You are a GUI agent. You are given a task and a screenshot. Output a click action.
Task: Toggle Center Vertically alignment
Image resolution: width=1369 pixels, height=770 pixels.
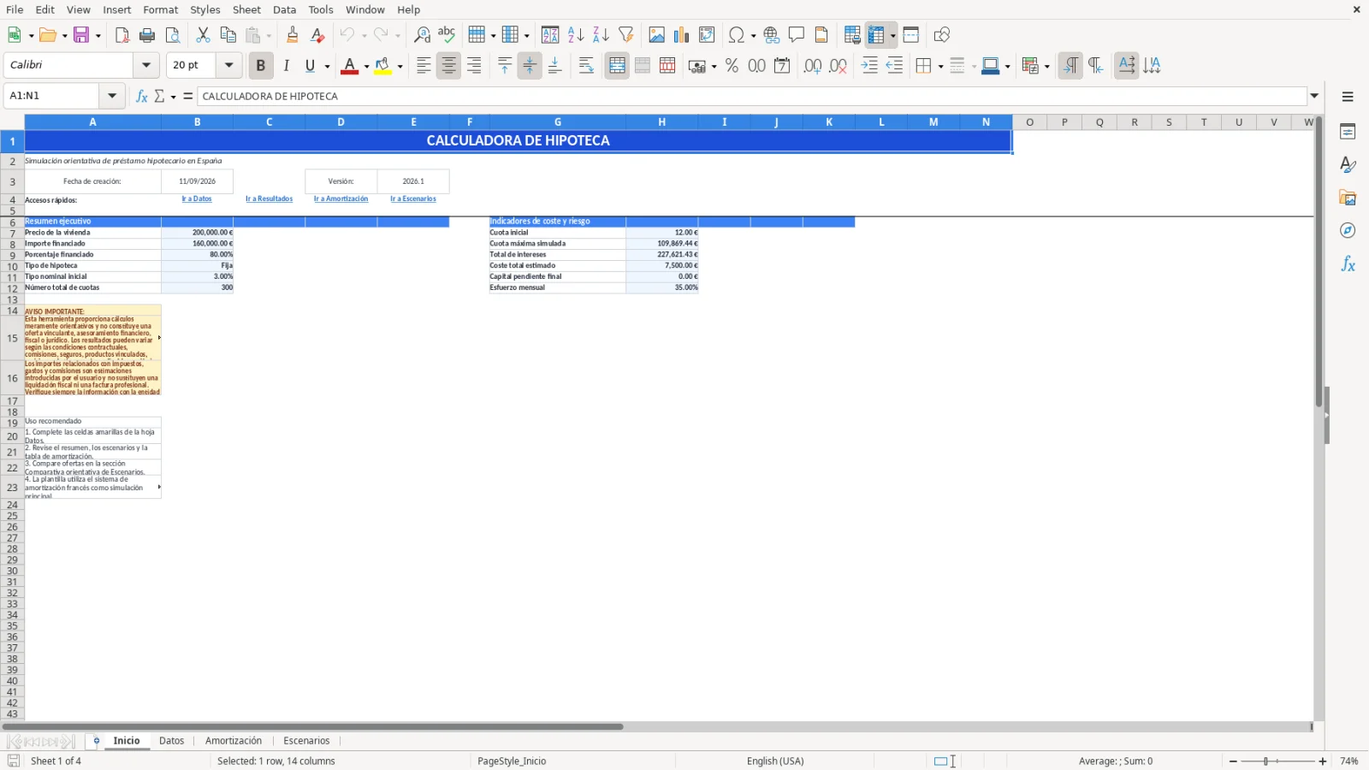(x=530, y=66)
